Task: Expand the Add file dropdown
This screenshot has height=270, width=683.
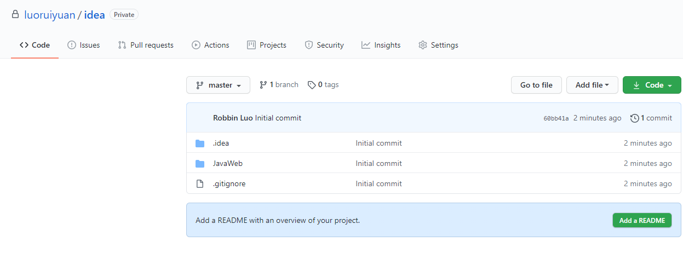Action: click(x=592, y=85)
